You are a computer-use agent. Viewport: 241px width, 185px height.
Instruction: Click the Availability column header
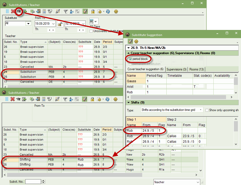(224, 76)
